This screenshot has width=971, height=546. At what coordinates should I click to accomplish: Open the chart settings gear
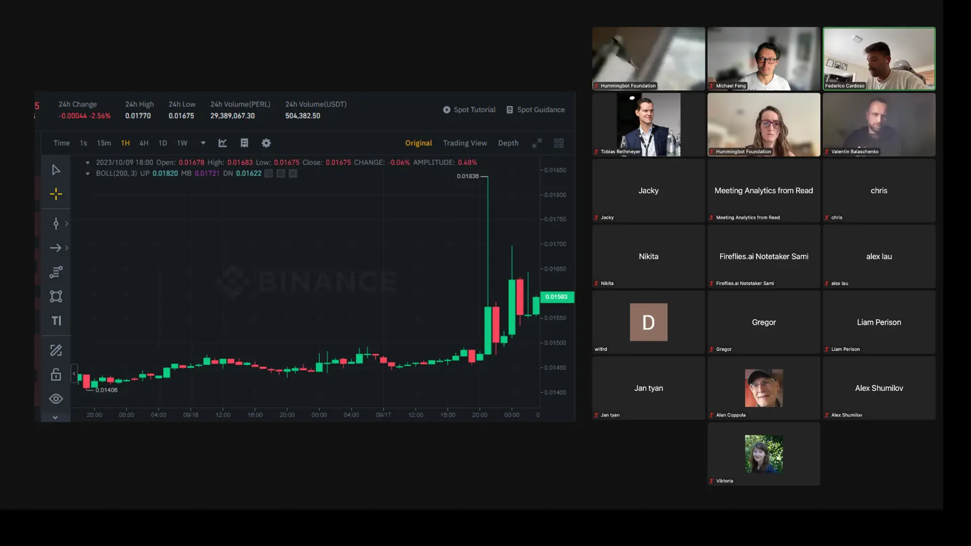266,143
